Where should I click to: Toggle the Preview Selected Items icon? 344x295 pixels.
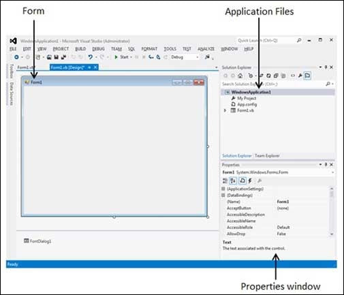pos(307,76)
